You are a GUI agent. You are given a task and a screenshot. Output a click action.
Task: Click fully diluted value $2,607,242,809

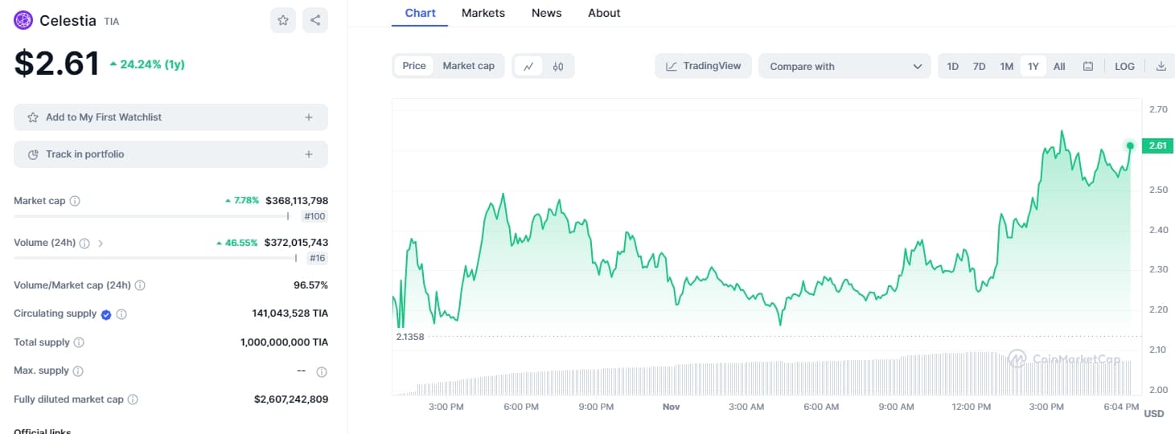coord(291,399)
